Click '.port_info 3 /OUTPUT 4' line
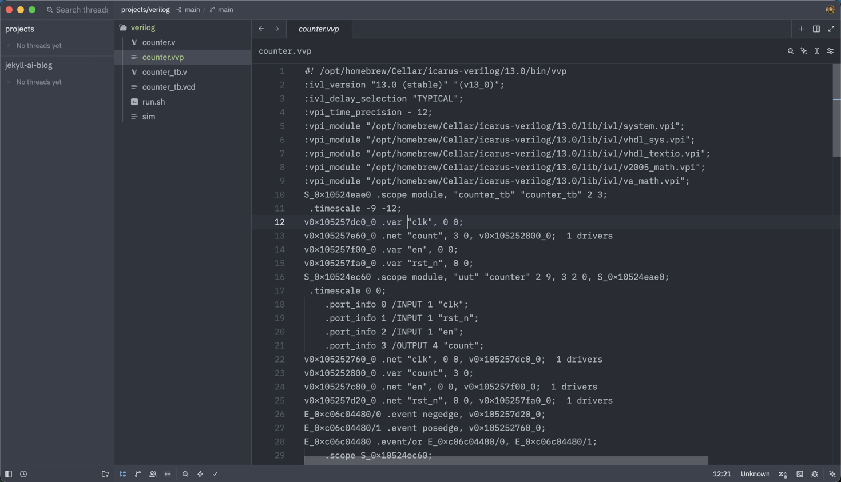 click(x=404, y=345)
